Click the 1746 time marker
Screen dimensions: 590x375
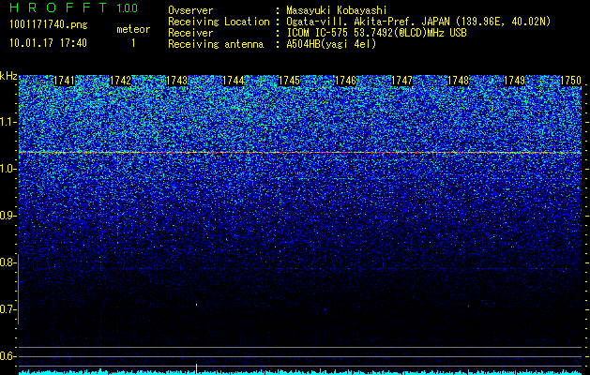pos(345,81)
